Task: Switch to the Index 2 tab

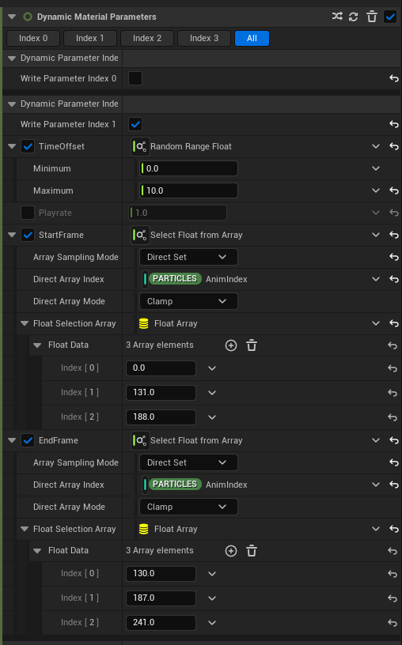Action: (x=147, y=38)
